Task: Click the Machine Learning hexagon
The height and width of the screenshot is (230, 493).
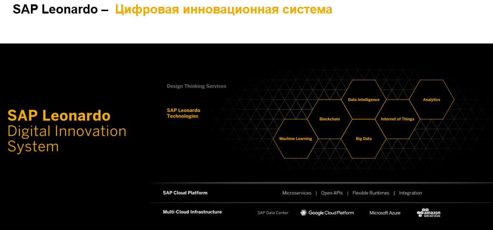Action: click(296, 139)
